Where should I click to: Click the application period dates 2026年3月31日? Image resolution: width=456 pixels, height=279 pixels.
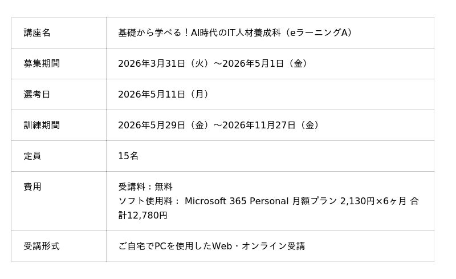152,63
